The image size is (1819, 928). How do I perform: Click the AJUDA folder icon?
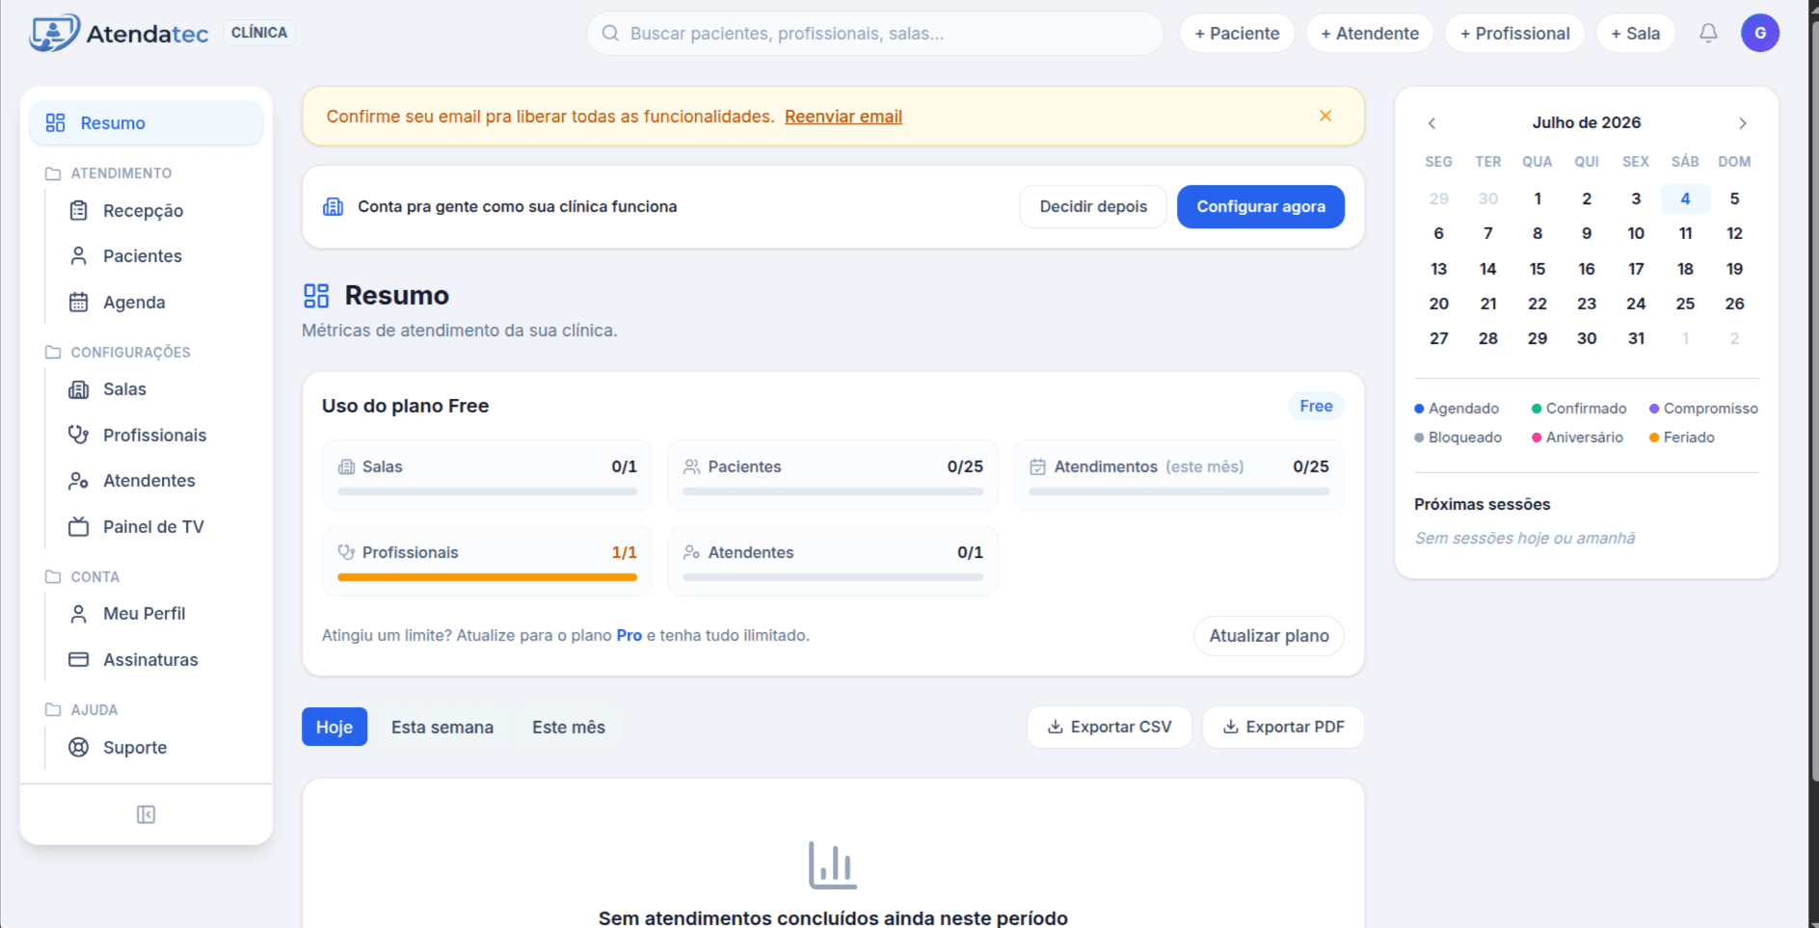pos(53,709)
